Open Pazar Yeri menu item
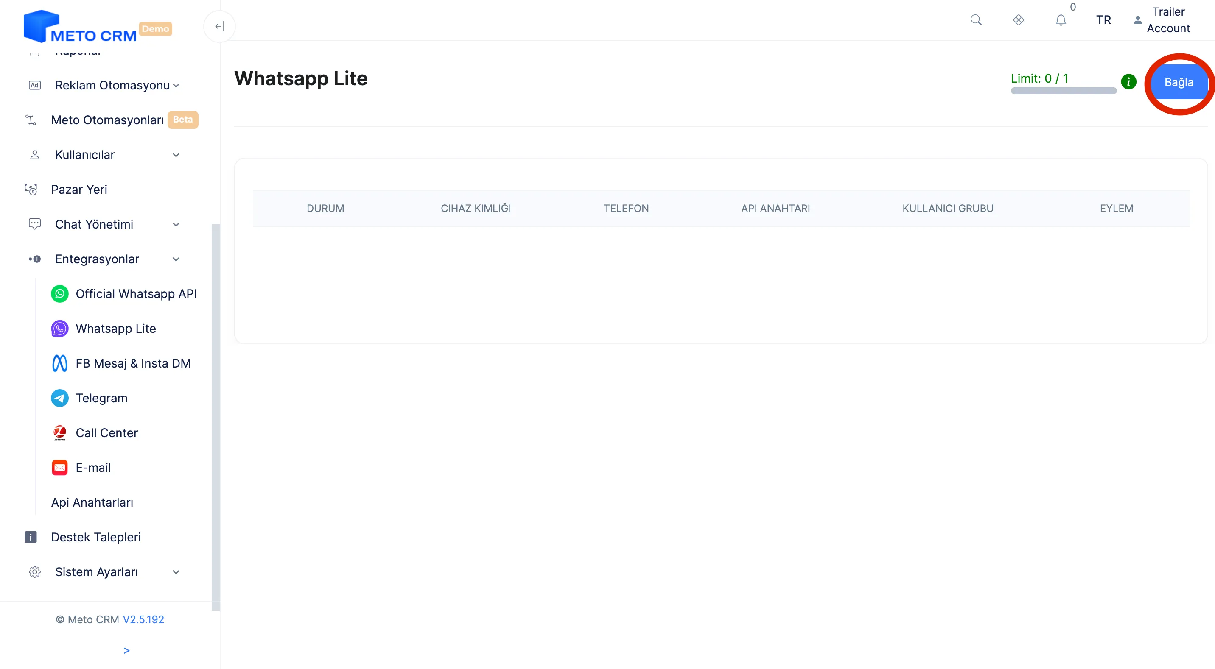1215x669 pixels. [x=79, y=190]
